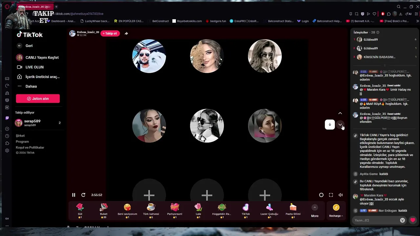Send the TikTok gift
The height and width of the screenshot is (236, 420).
(x=246, y=210)
